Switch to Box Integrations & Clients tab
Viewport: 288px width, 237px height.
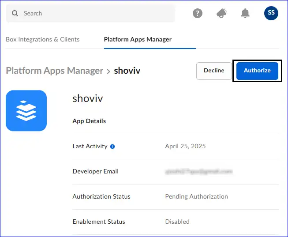click(43, 39)
